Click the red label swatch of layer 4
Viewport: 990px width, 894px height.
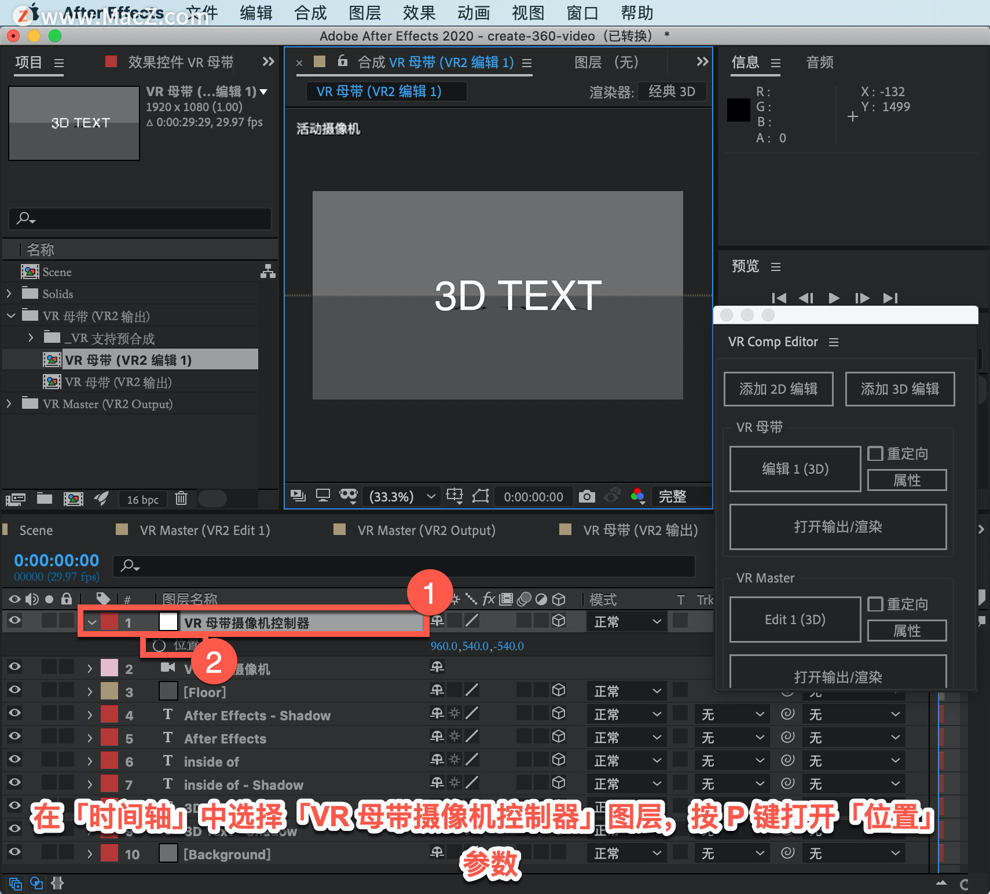click(x=109, y=715)
